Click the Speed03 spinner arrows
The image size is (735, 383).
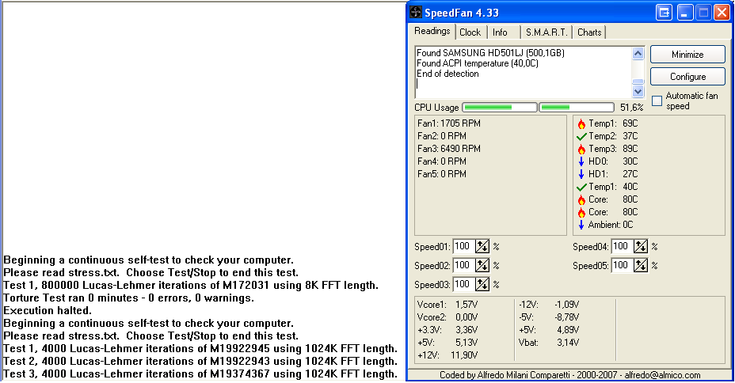point(482,284)
